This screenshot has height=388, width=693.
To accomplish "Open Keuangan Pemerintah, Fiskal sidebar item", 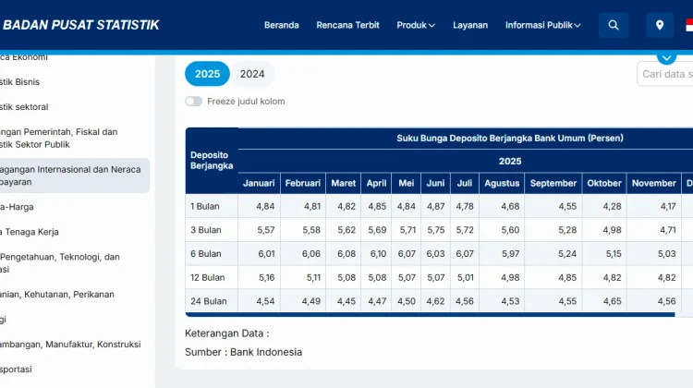I will click(x=59, y=138).
